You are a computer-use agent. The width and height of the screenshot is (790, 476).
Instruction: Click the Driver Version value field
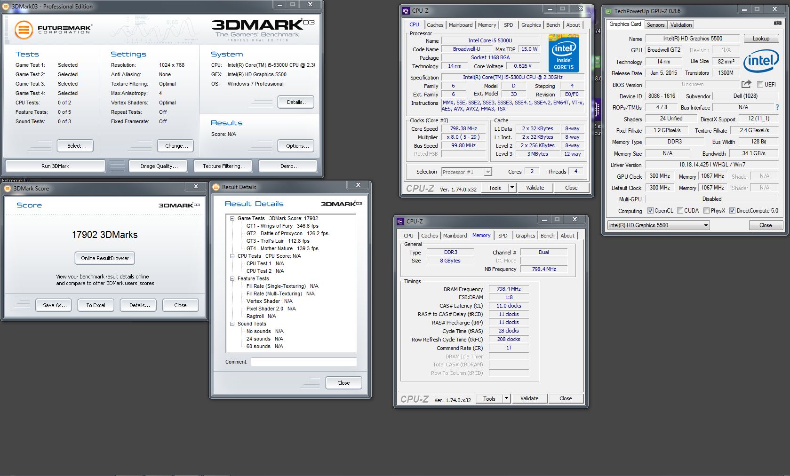tap(712, 165)
